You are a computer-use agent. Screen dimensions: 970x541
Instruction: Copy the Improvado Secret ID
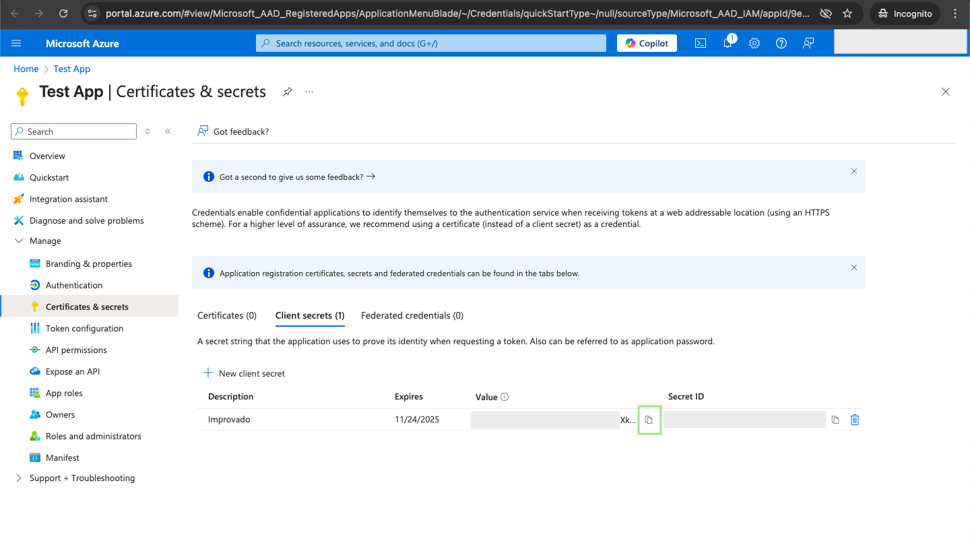tap(835, 420)
